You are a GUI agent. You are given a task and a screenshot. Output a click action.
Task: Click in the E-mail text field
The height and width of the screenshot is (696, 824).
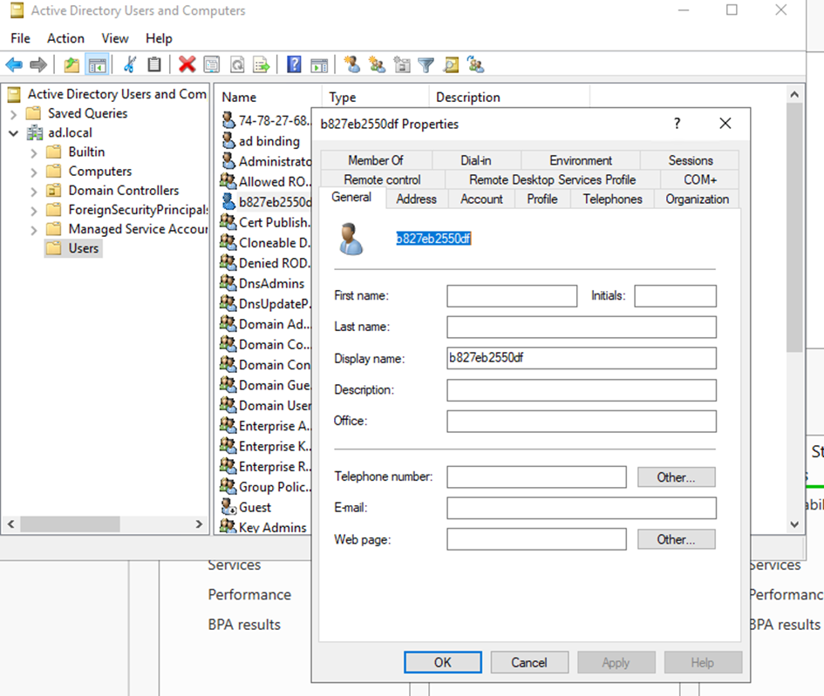(x=581, y=508)
